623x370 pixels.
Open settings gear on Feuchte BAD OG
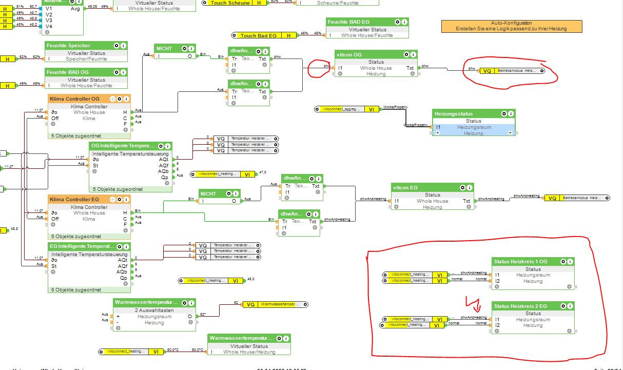pyautogui.click(x=116, y=72)
